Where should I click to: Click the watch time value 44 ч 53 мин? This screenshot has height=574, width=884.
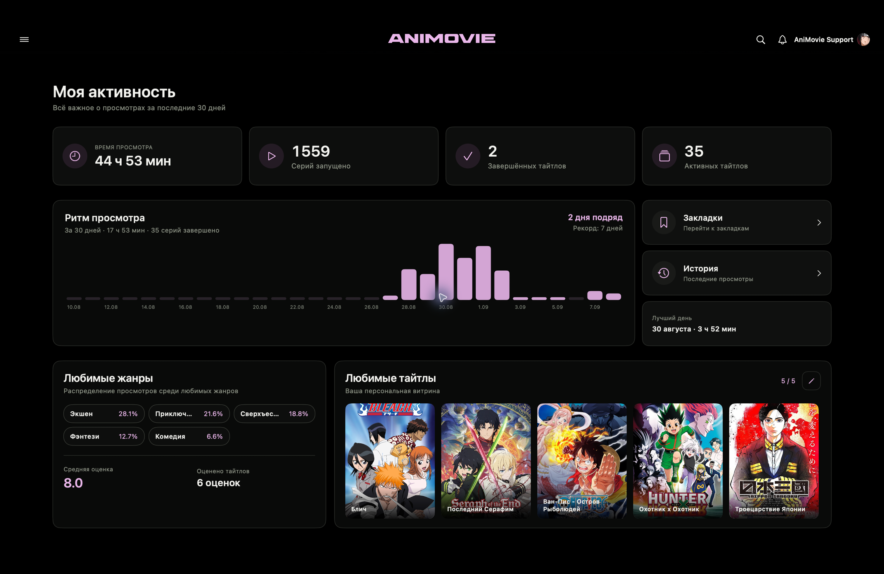[x=133, y=161]
